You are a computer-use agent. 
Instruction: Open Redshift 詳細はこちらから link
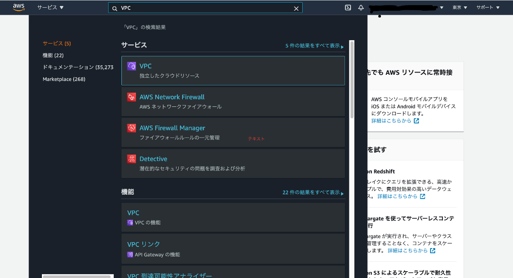[x=401, y=196]
